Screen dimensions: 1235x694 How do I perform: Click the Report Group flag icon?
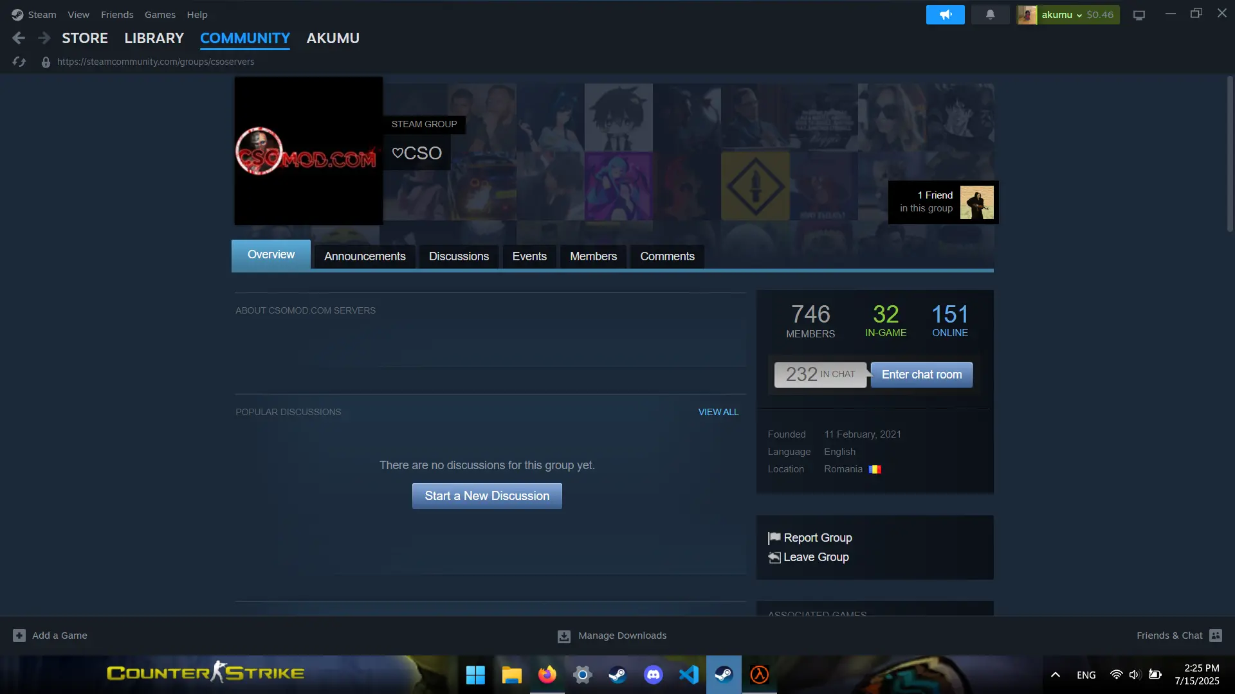pyautogui.click(x=774, y=538)
